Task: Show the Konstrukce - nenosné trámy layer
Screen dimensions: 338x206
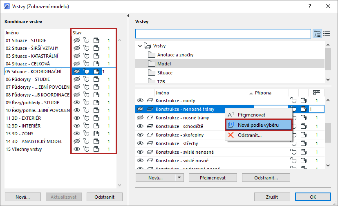Action: [x=140, y=109]
